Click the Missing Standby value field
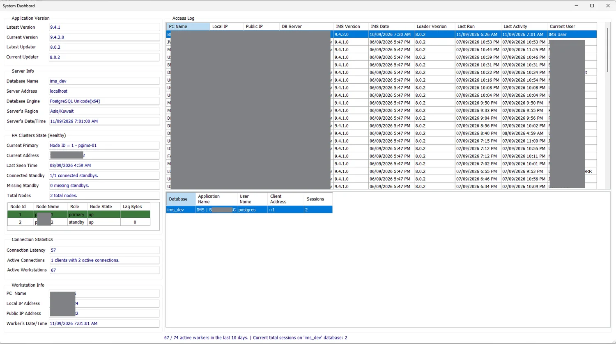 click(x=104, y=186)
